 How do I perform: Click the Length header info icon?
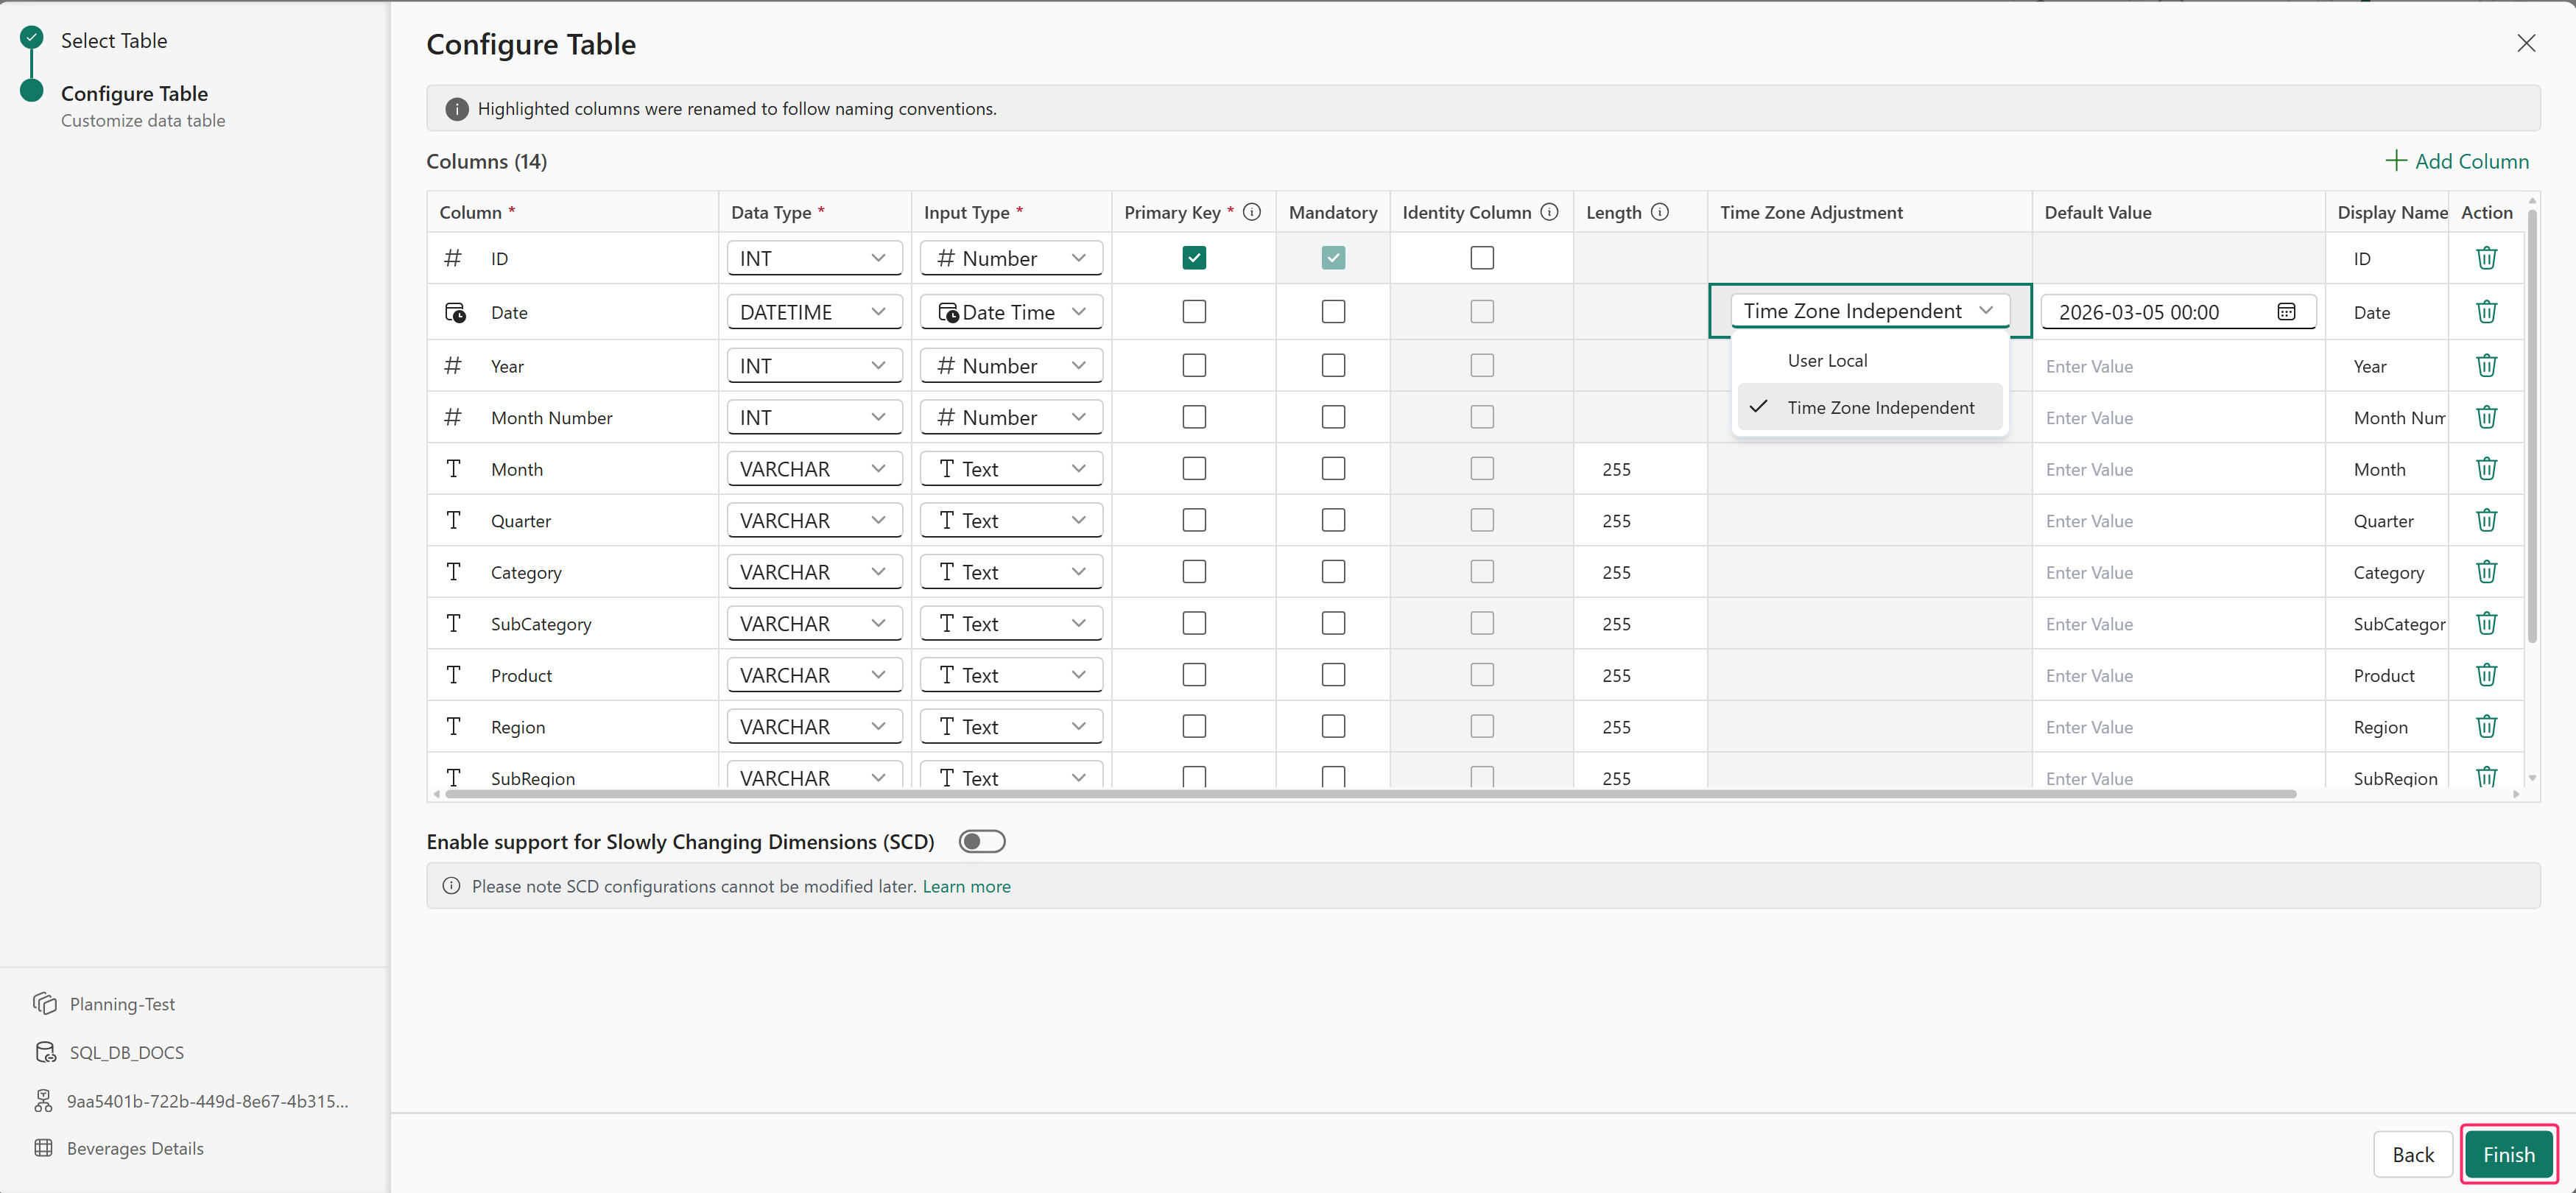pyautogui.click(x=1660, y=212)
